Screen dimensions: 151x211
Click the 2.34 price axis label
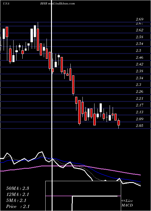coord(140,78)
